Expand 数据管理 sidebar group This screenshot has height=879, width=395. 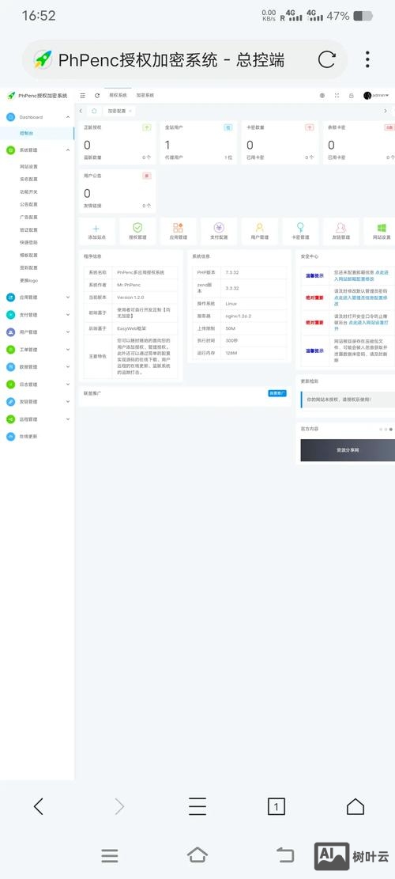click(37, 366)
